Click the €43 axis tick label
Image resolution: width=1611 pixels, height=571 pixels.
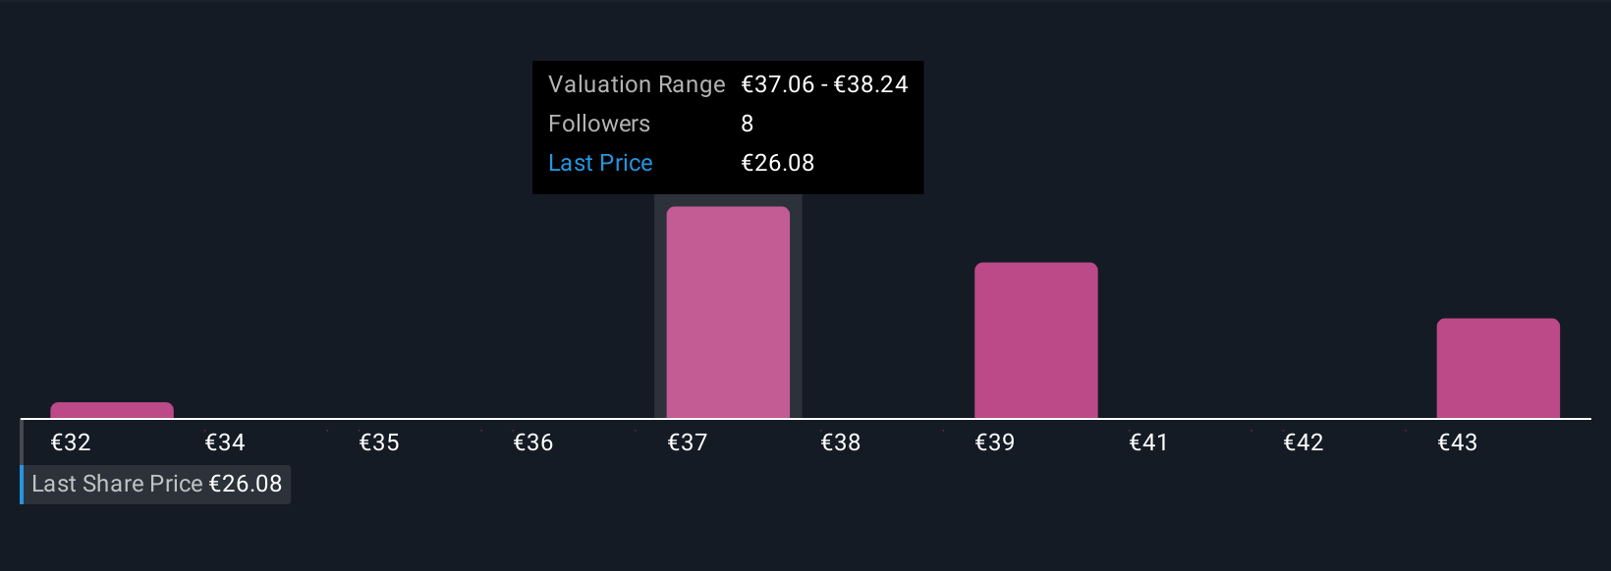point(1458,442)
